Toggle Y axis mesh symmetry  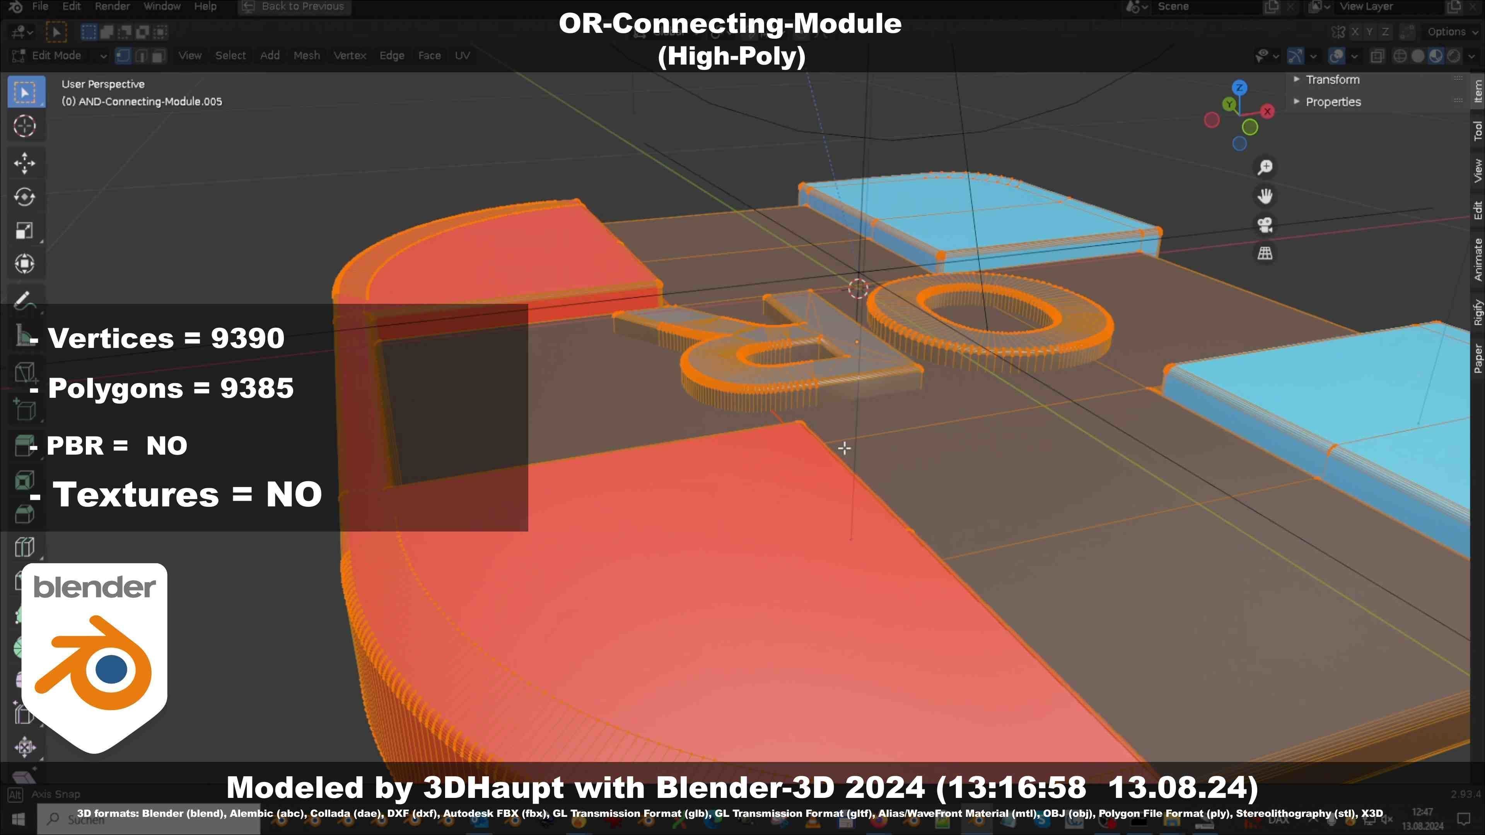pos(1370,32)
